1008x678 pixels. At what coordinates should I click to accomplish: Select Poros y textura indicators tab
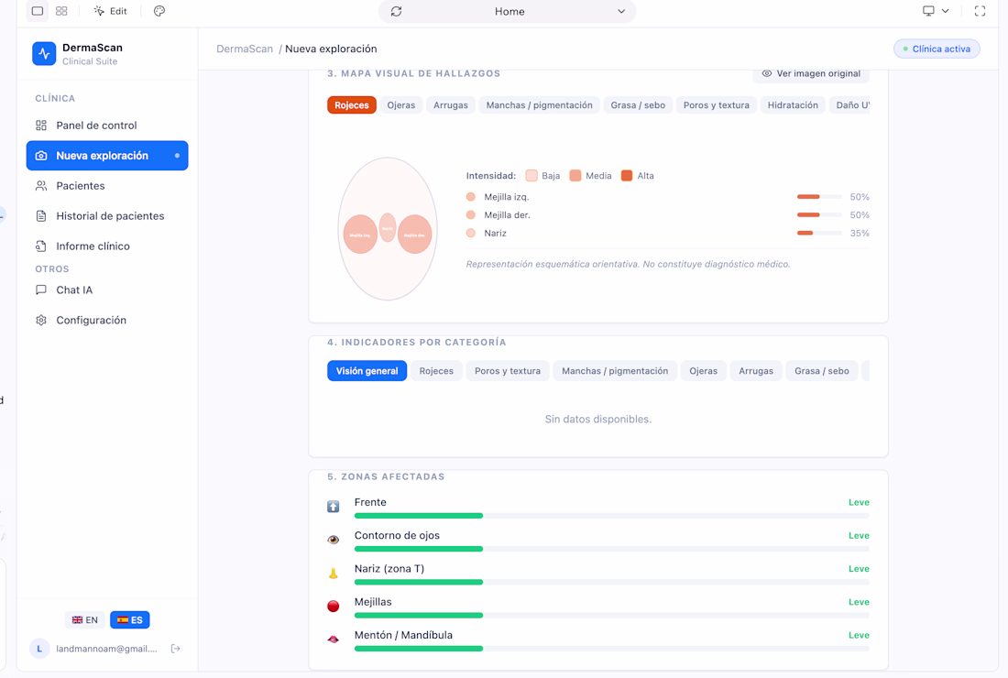(508, 371)
